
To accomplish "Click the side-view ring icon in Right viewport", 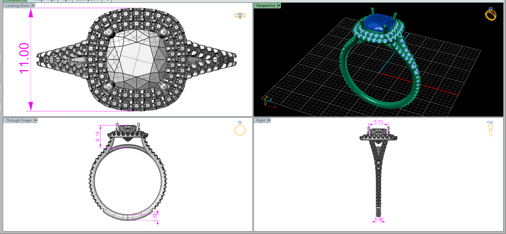I will 490,129.
